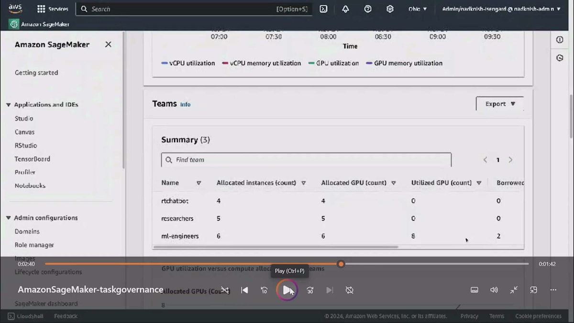Open Cookie preferences
This screenshot has height=323, width=574.
(x=538, y=316)
